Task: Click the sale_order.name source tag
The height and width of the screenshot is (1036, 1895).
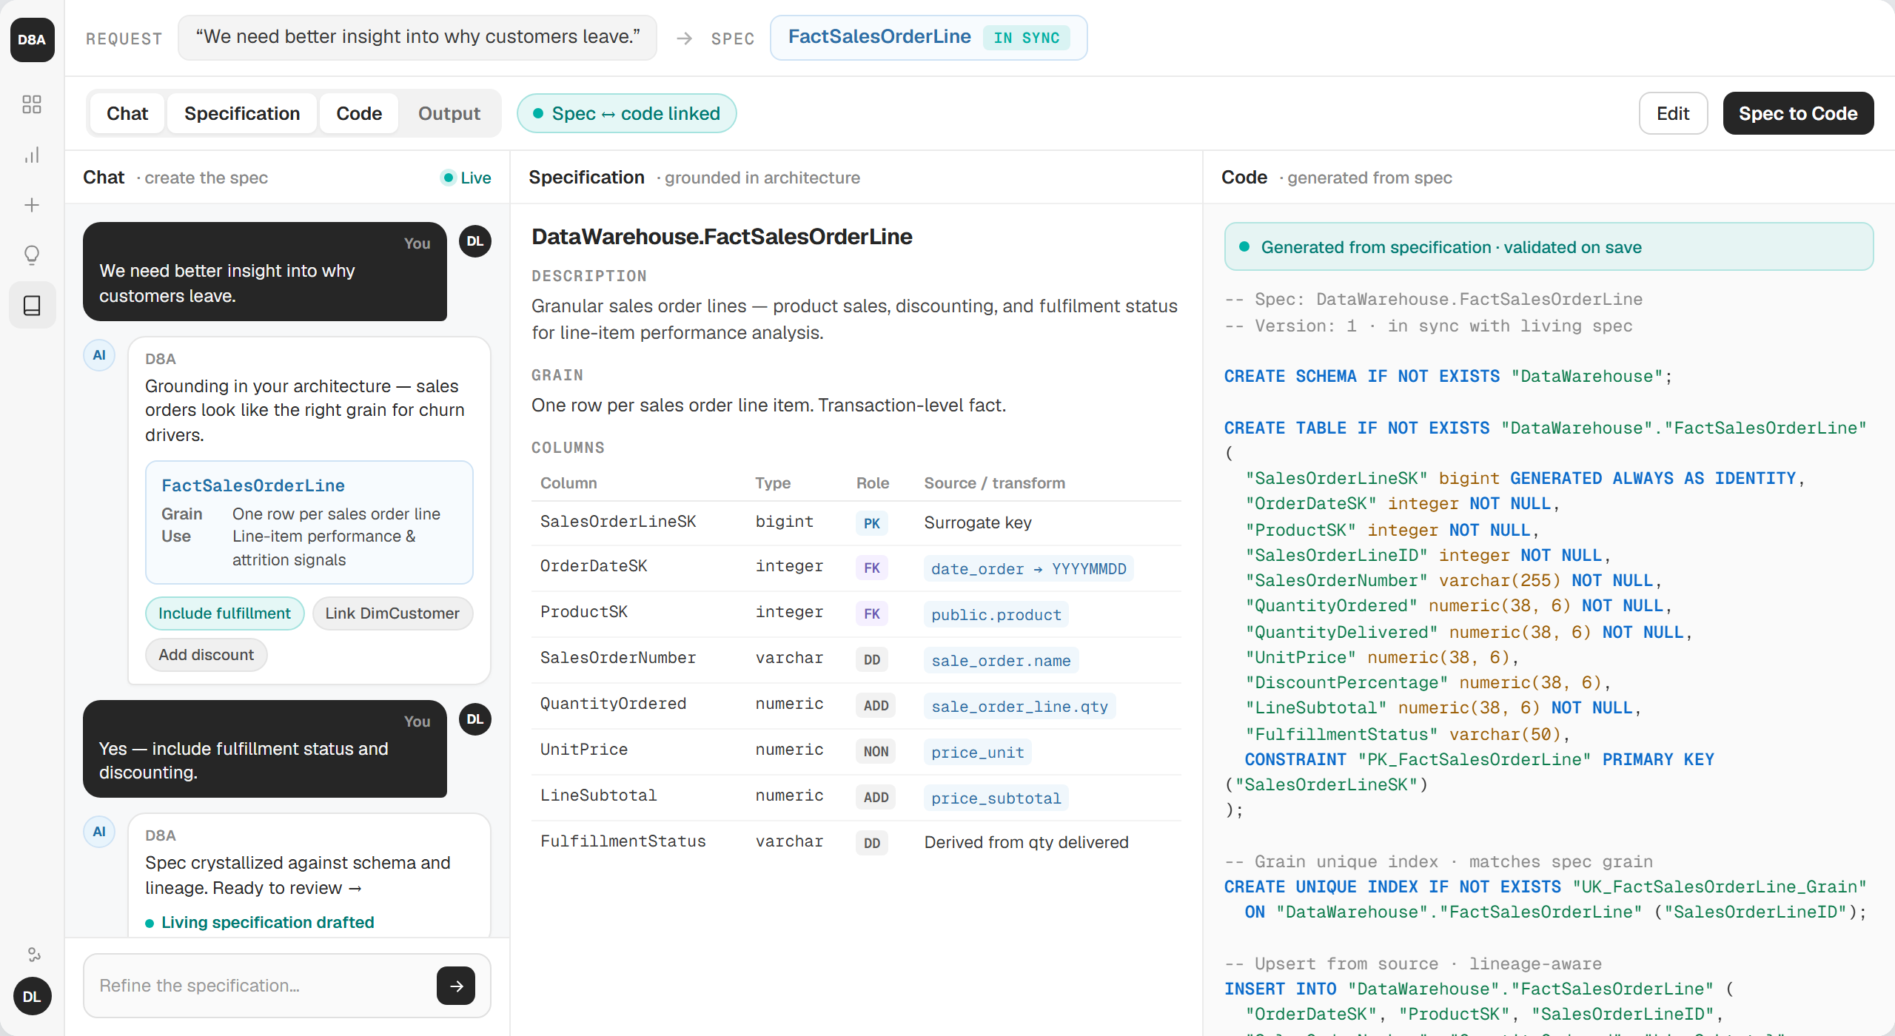Action: click(1001, 661)
